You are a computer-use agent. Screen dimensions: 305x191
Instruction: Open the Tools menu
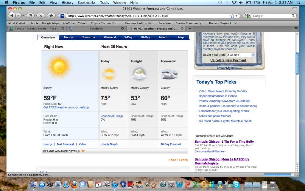105,2
